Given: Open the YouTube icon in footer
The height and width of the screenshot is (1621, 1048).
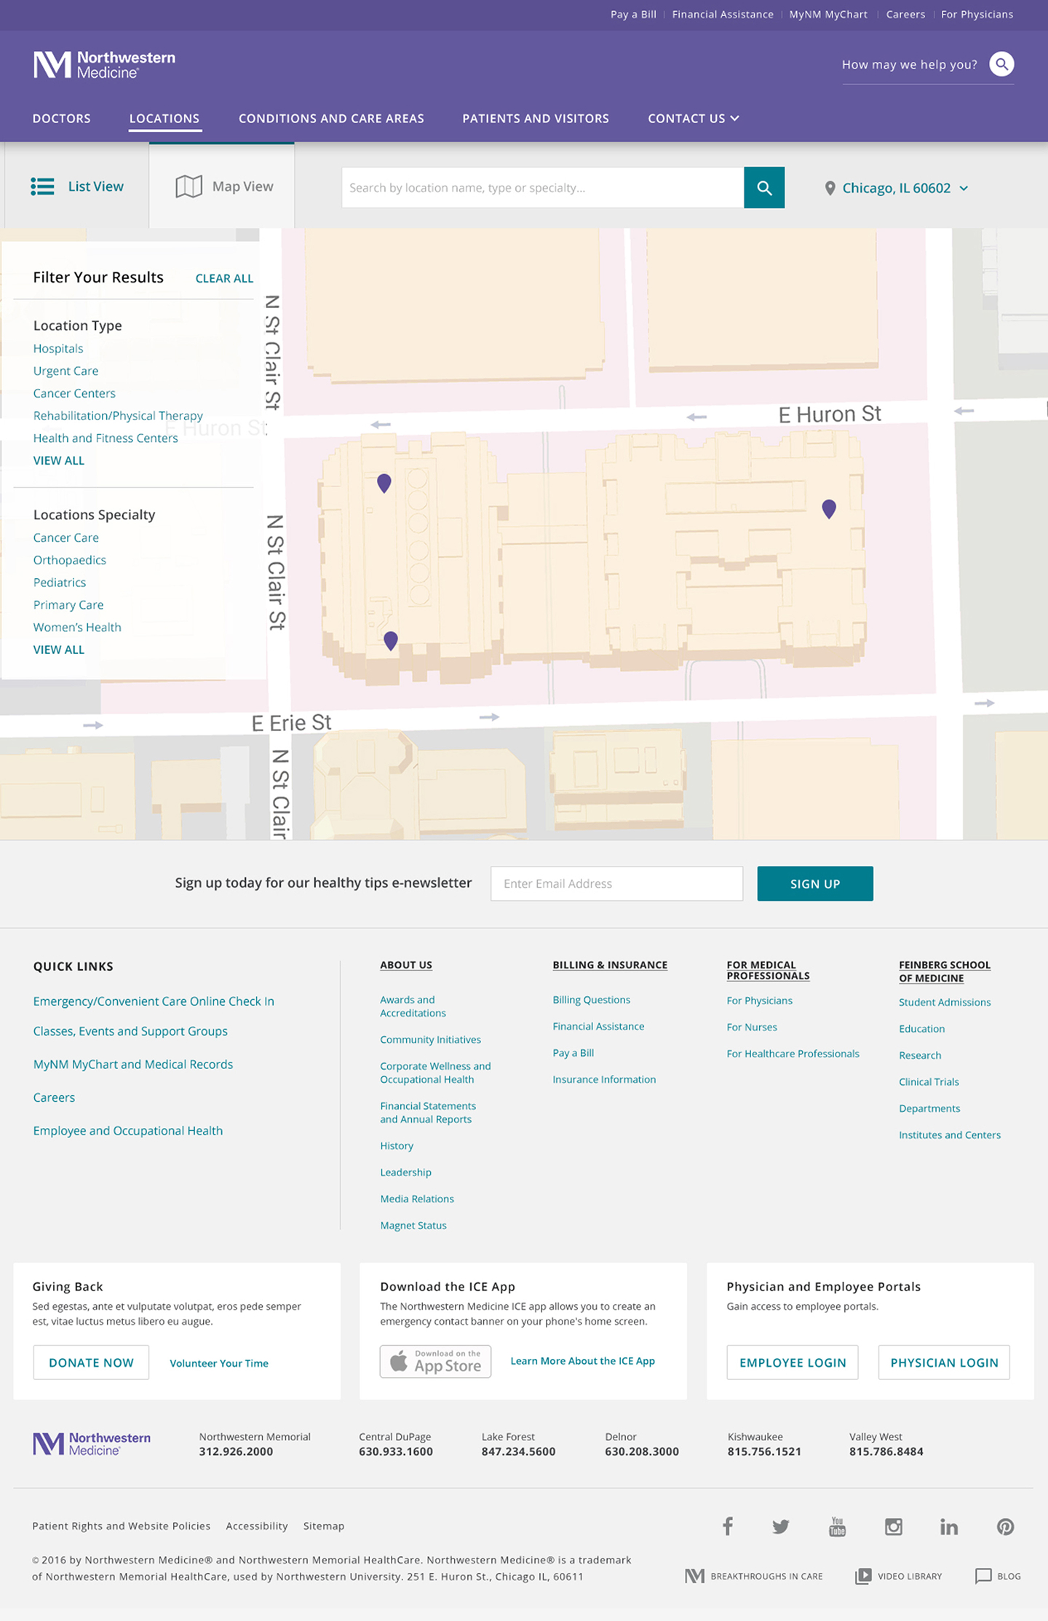Looking at the screenshot, I should [x=838, y=1526].
